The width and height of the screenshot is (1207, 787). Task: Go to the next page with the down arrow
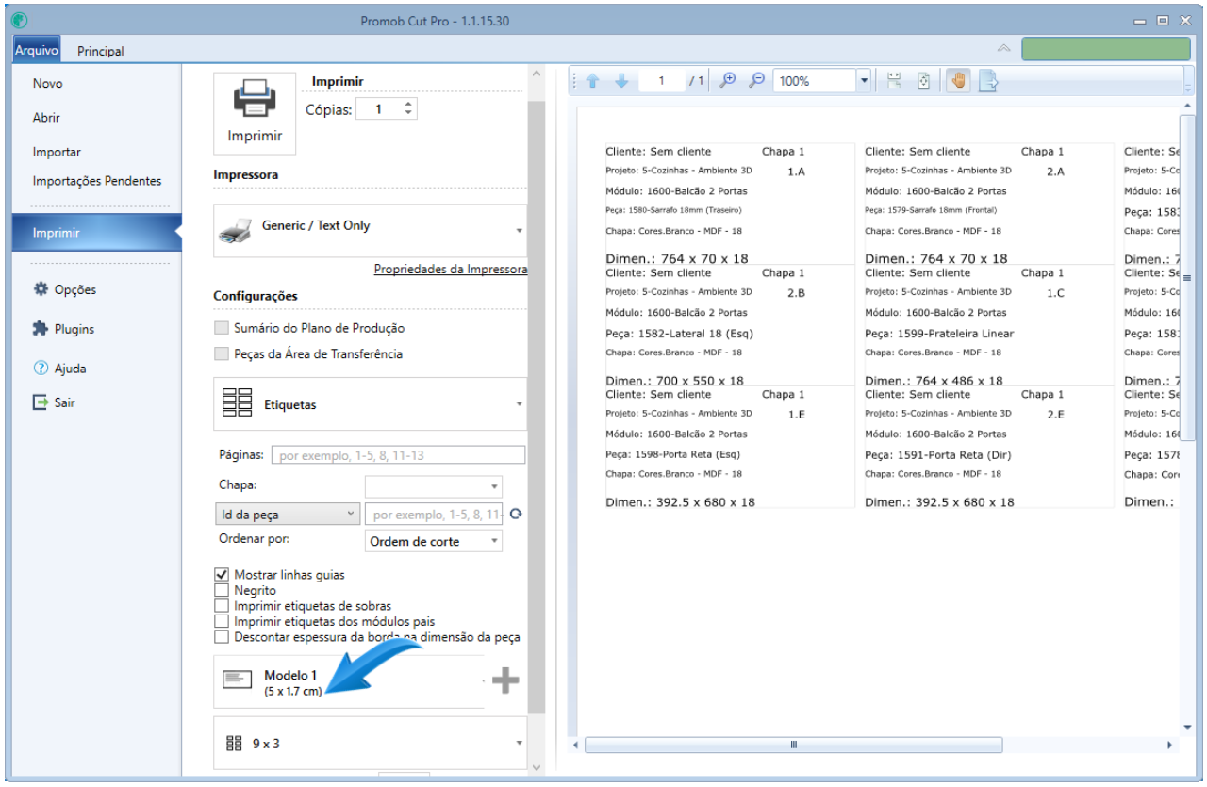[x=621, y=81]
